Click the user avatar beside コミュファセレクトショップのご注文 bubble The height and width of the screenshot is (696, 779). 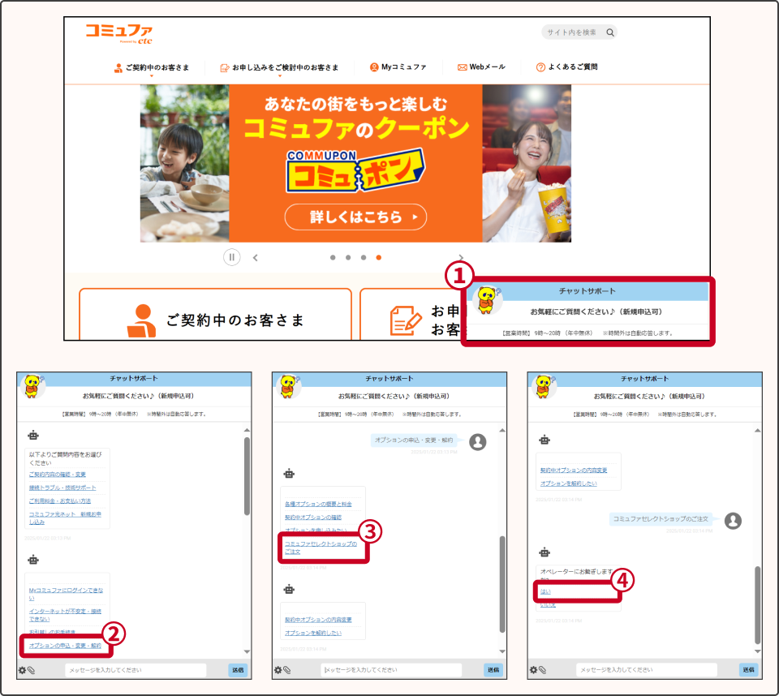point(733,521)
